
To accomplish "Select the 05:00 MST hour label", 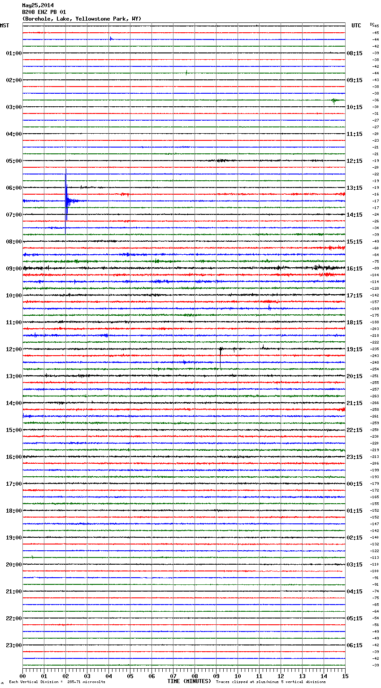I will pyautogui.click(x=14, y=161).
